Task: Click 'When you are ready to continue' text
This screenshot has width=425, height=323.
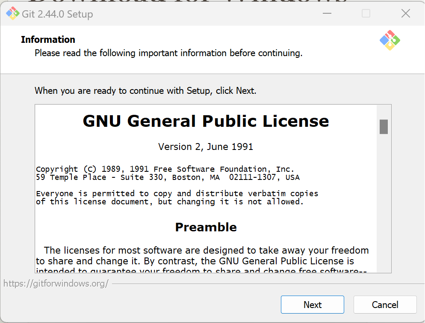Action: pyautogui.click(x=145, y=91)
